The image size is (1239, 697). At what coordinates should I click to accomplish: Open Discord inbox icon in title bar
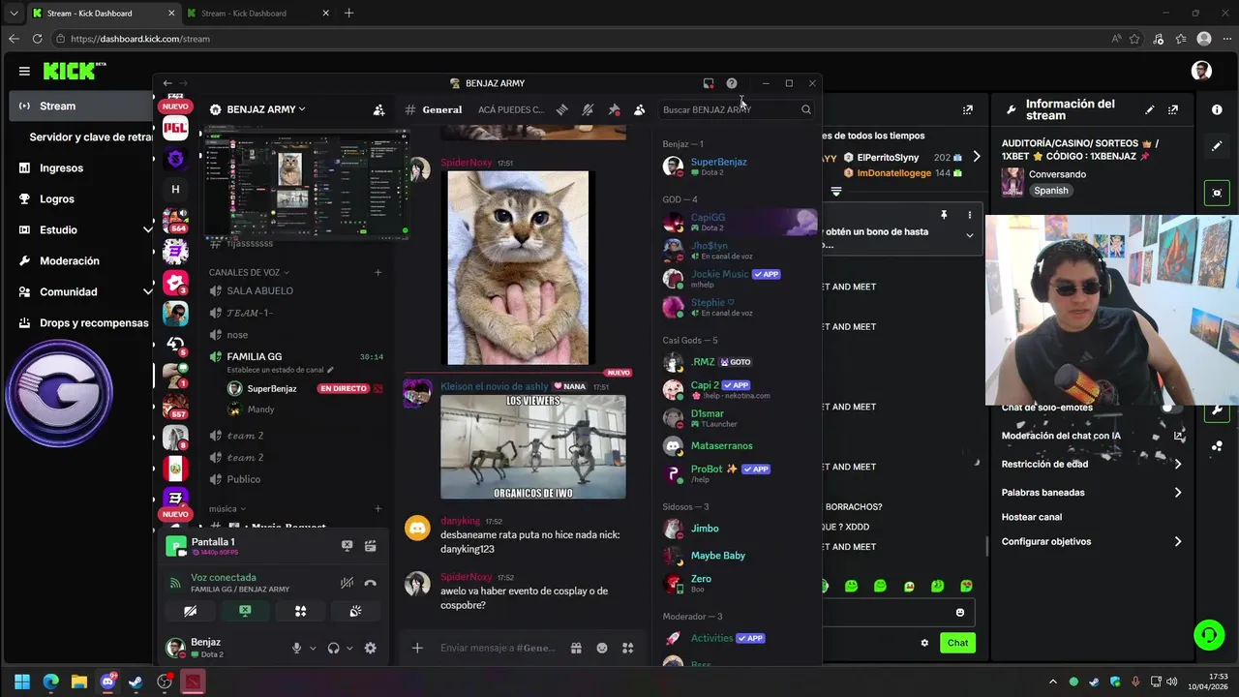point(709,83)
